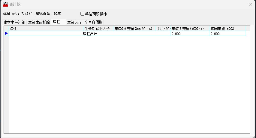Click the empty area below the table row
The height and width of the screenshot is (138, 256).
point(129,84)
